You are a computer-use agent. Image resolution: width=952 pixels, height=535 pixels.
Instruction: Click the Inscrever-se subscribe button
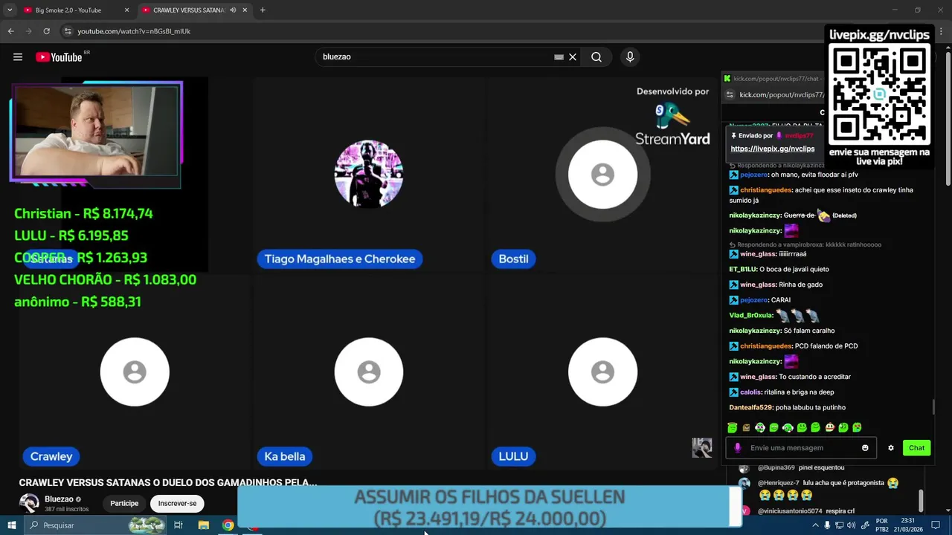click(177, 504)
